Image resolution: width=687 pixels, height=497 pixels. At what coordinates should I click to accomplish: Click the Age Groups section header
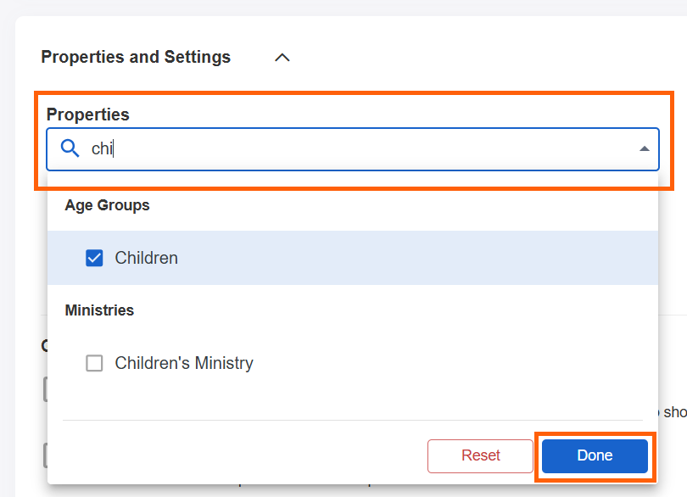107,204
